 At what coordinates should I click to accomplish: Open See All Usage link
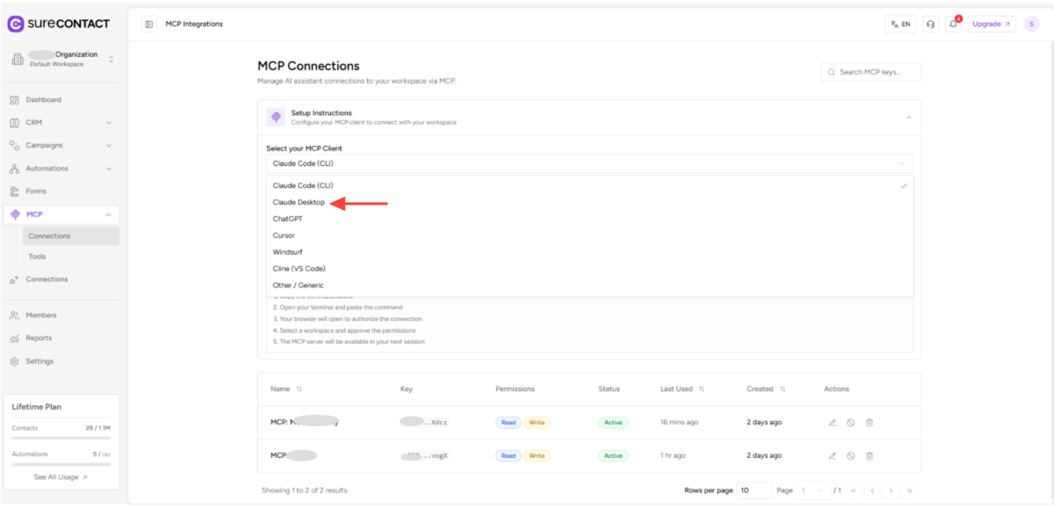pyautogui.click(x=61, y=477)
